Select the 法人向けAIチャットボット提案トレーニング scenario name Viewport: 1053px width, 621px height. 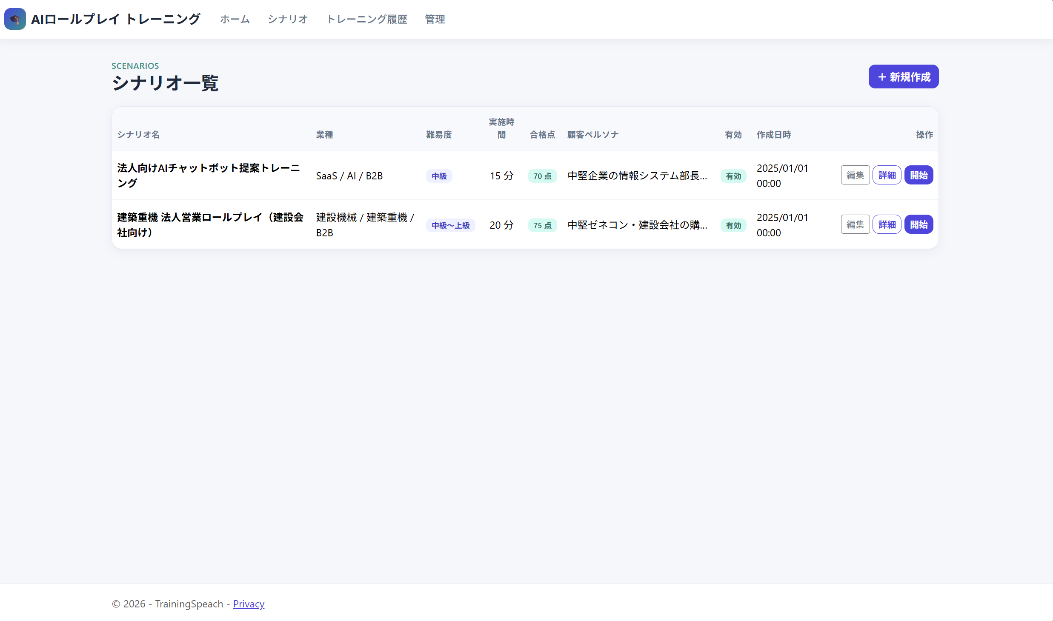tap(209, 176)
